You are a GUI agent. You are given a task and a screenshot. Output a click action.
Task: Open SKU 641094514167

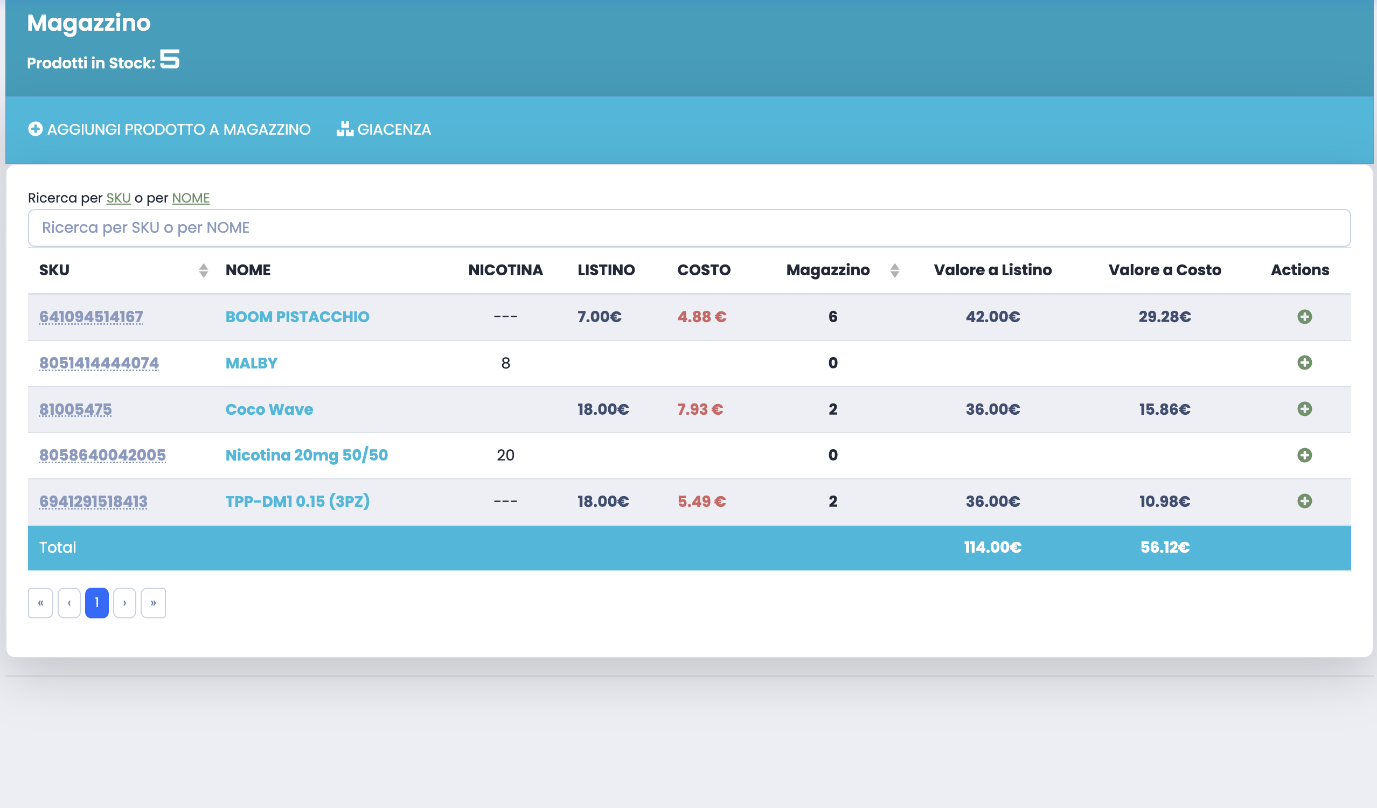(91, 317)
